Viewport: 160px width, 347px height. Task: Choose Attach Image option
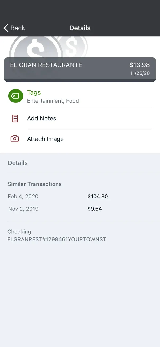(45, 139)
